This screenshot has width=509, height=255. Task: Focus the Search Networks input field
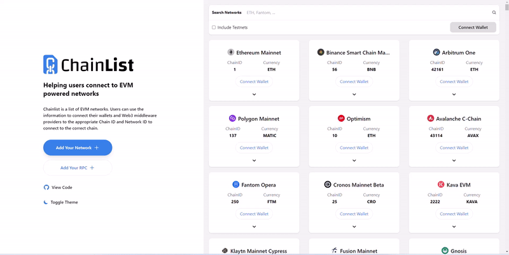[x=368, y=13]
